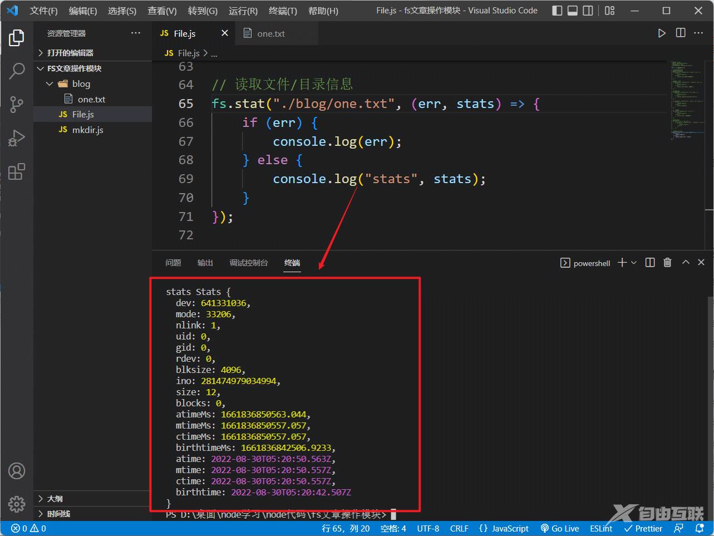Split the editor to the right

681,33
